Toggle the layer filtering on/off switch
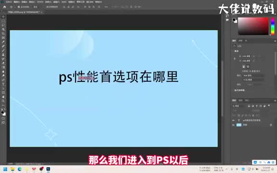This screenshot has height=173, width=277. coord(269,106)
